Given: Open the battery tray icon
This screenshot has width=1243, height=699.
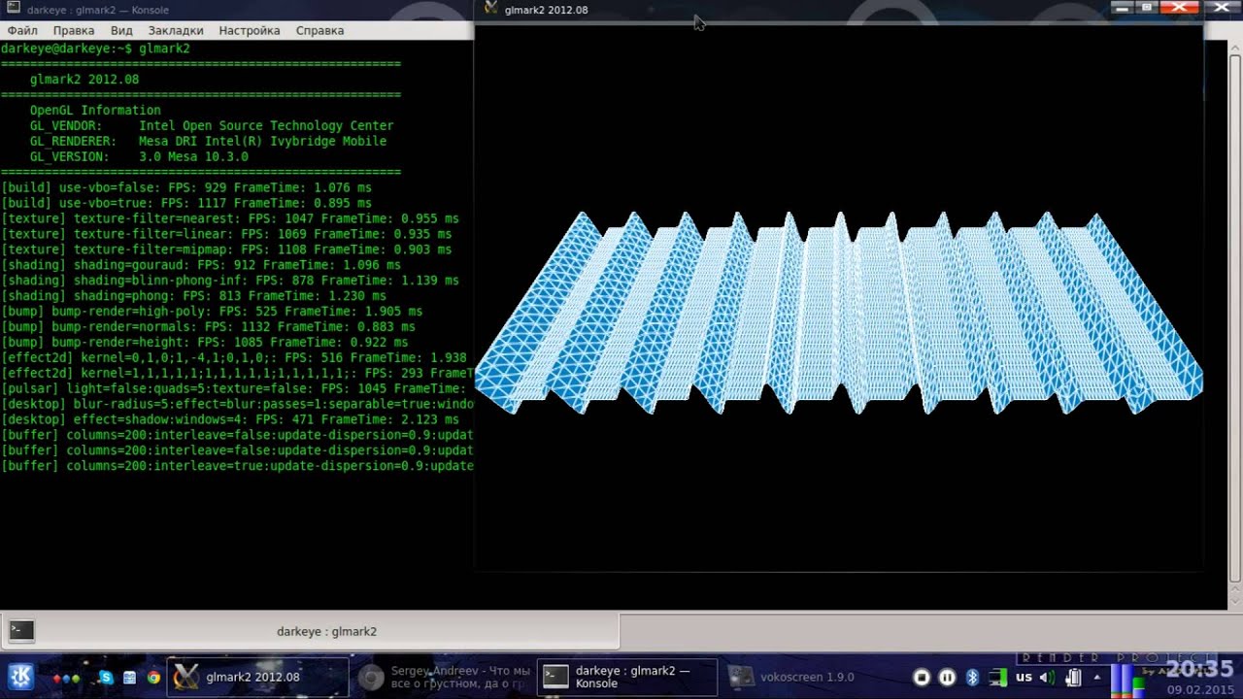Looking at the screenshot, I should (x=1073, y=678).
